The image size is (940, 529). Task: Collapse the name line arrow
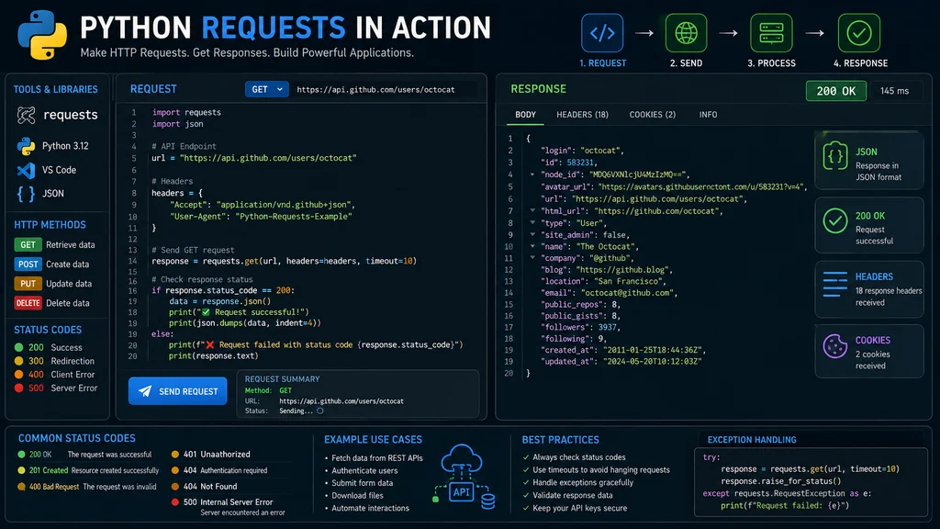point(532,246)
